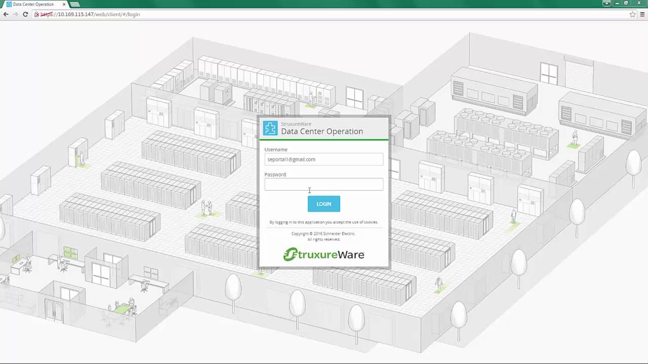
Task: Open the Chrome menu icon
Action: coord(642,14)
